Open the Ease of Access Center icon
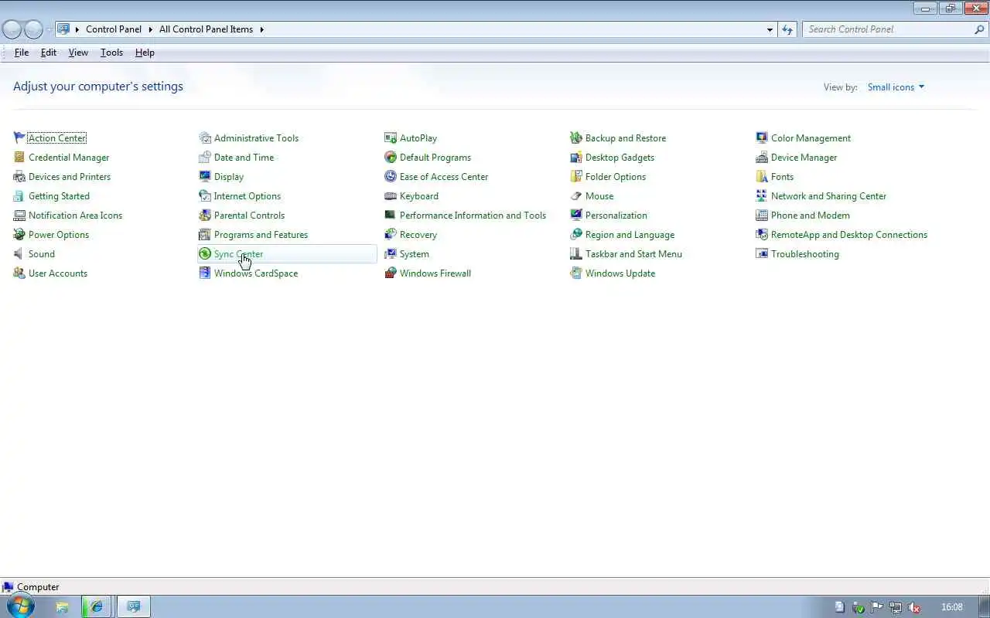 click(x=391, y=176)
